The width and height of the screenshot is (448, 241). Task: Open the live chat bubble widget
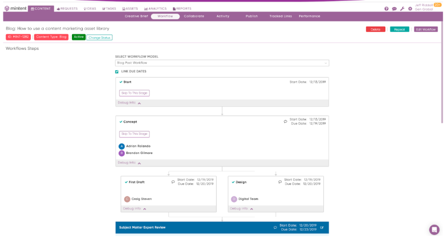(x=434, y=229)
